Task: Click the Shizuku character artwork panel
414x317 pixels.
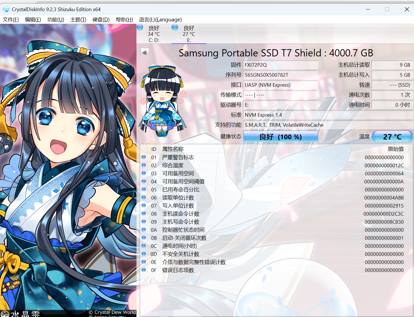Action: point(68,170)
